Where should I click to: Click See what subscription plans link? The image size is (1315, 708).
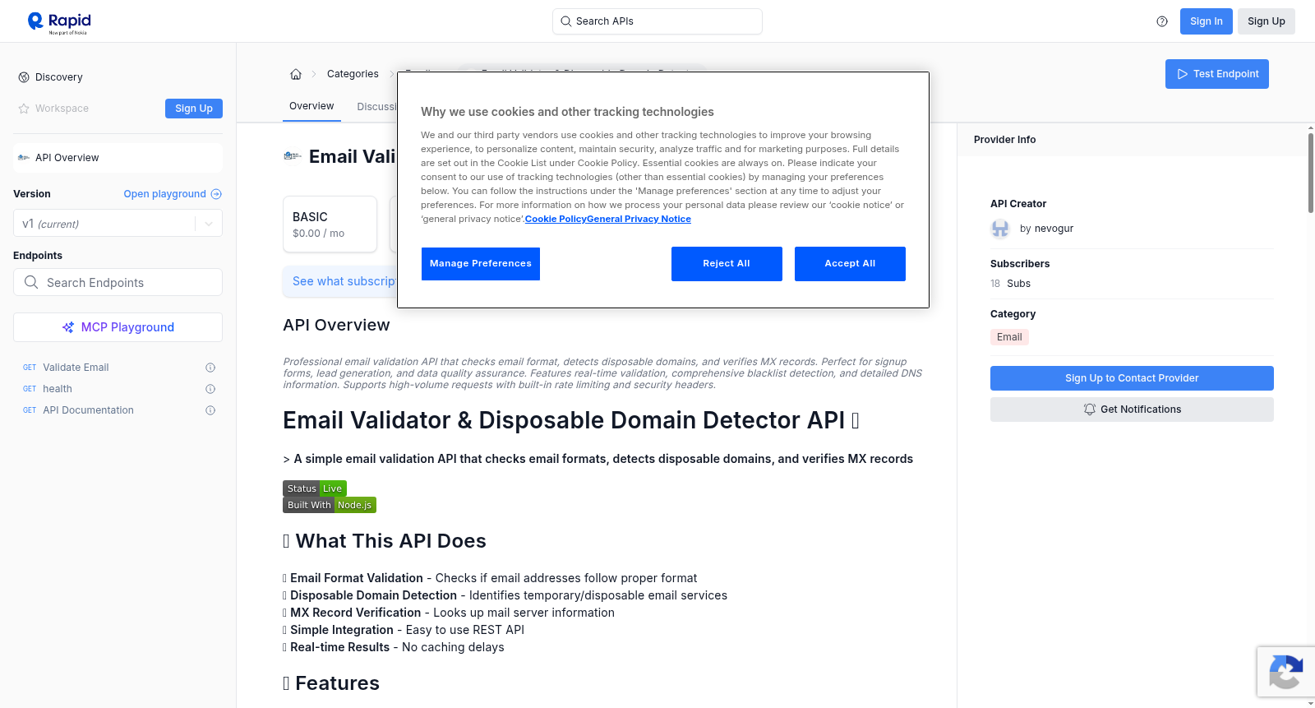point(344,281)
